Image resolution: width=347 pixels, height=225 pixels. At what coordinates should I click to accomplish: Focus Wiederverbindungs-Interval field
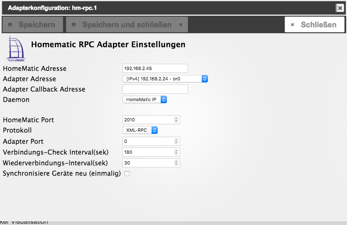151,163
